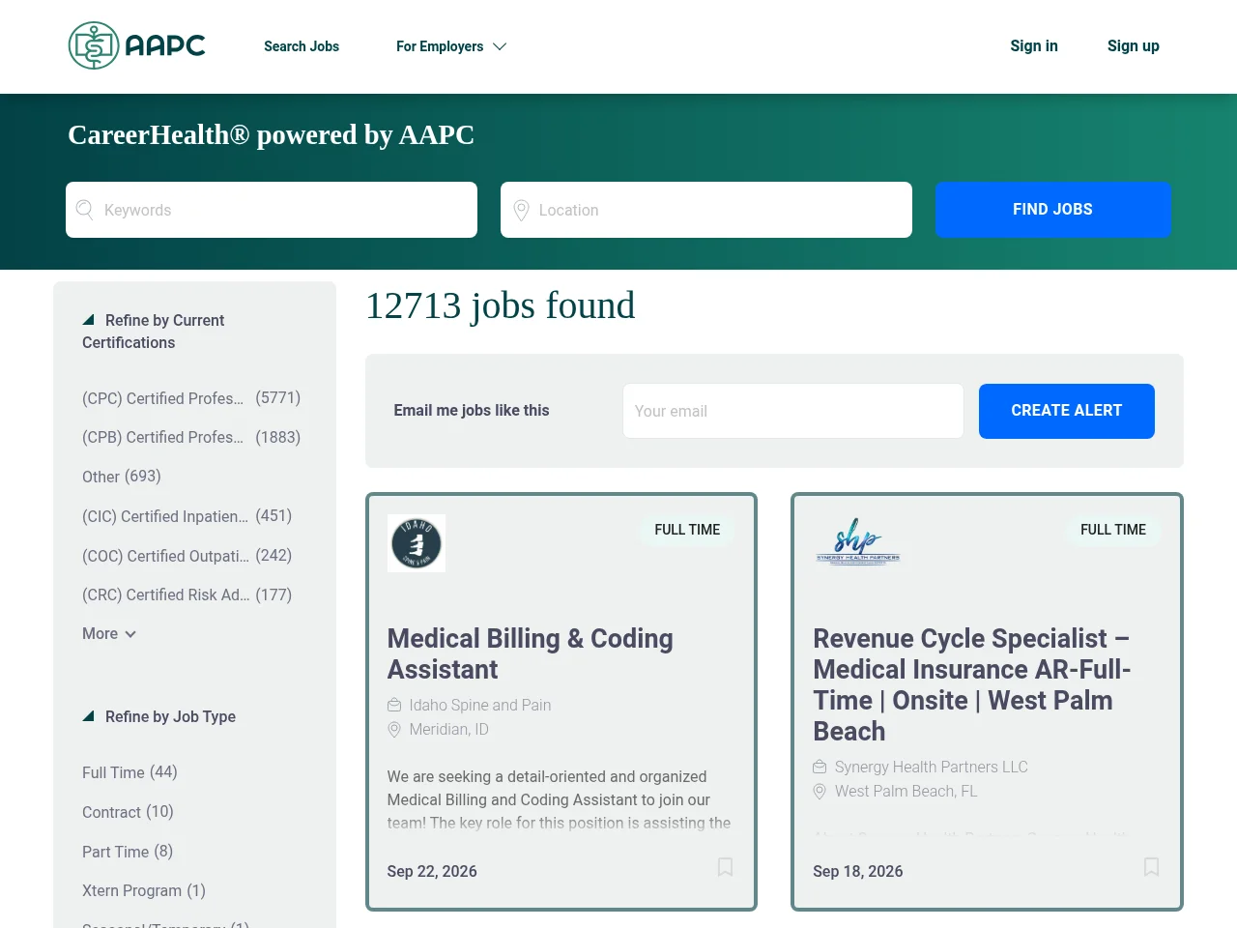Screen dimensions: 1237x928
Task: Focus the Keywords search field
Action: (272, 210)
